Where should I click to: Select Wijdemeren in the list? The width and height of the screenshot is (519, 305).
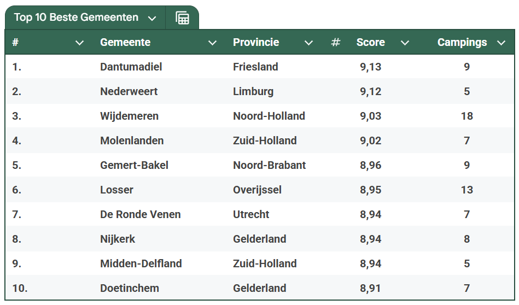tap(130, 116)
